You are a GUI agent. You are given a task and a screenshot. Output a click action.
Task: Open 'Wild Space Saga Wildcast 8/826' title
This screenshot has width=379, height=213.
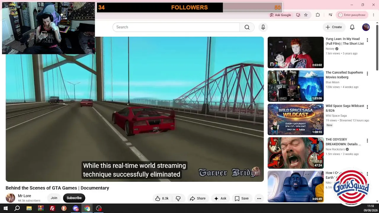345,108
